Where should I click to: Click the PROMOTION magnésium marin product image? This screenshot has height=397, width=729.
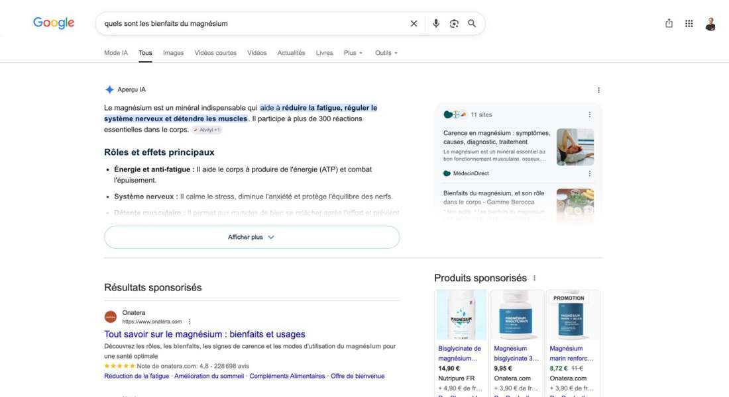point(573,315)
